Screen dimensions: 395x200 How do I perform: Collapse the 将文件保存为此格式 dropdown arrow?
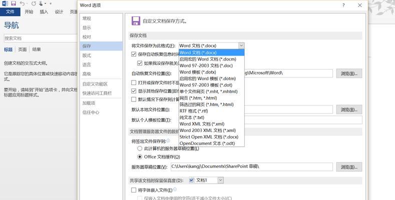(x=241, y=45)
